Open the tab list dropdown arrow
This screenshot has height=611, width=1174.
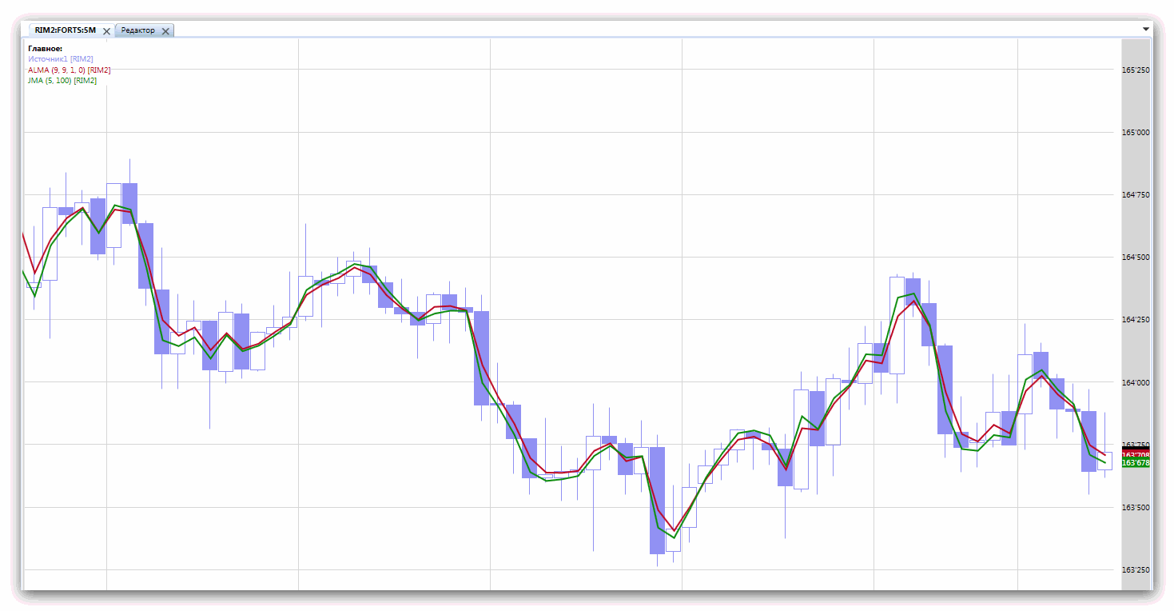pyautogui.click(x=1145, y=29)
